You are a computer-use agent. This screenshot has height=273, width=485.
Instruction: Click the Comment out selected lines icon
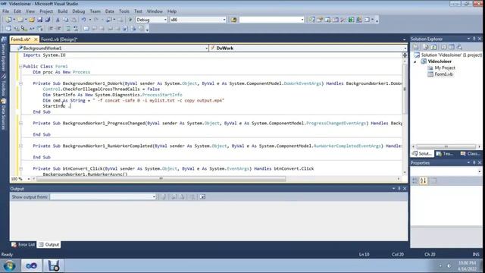(68, 29)
